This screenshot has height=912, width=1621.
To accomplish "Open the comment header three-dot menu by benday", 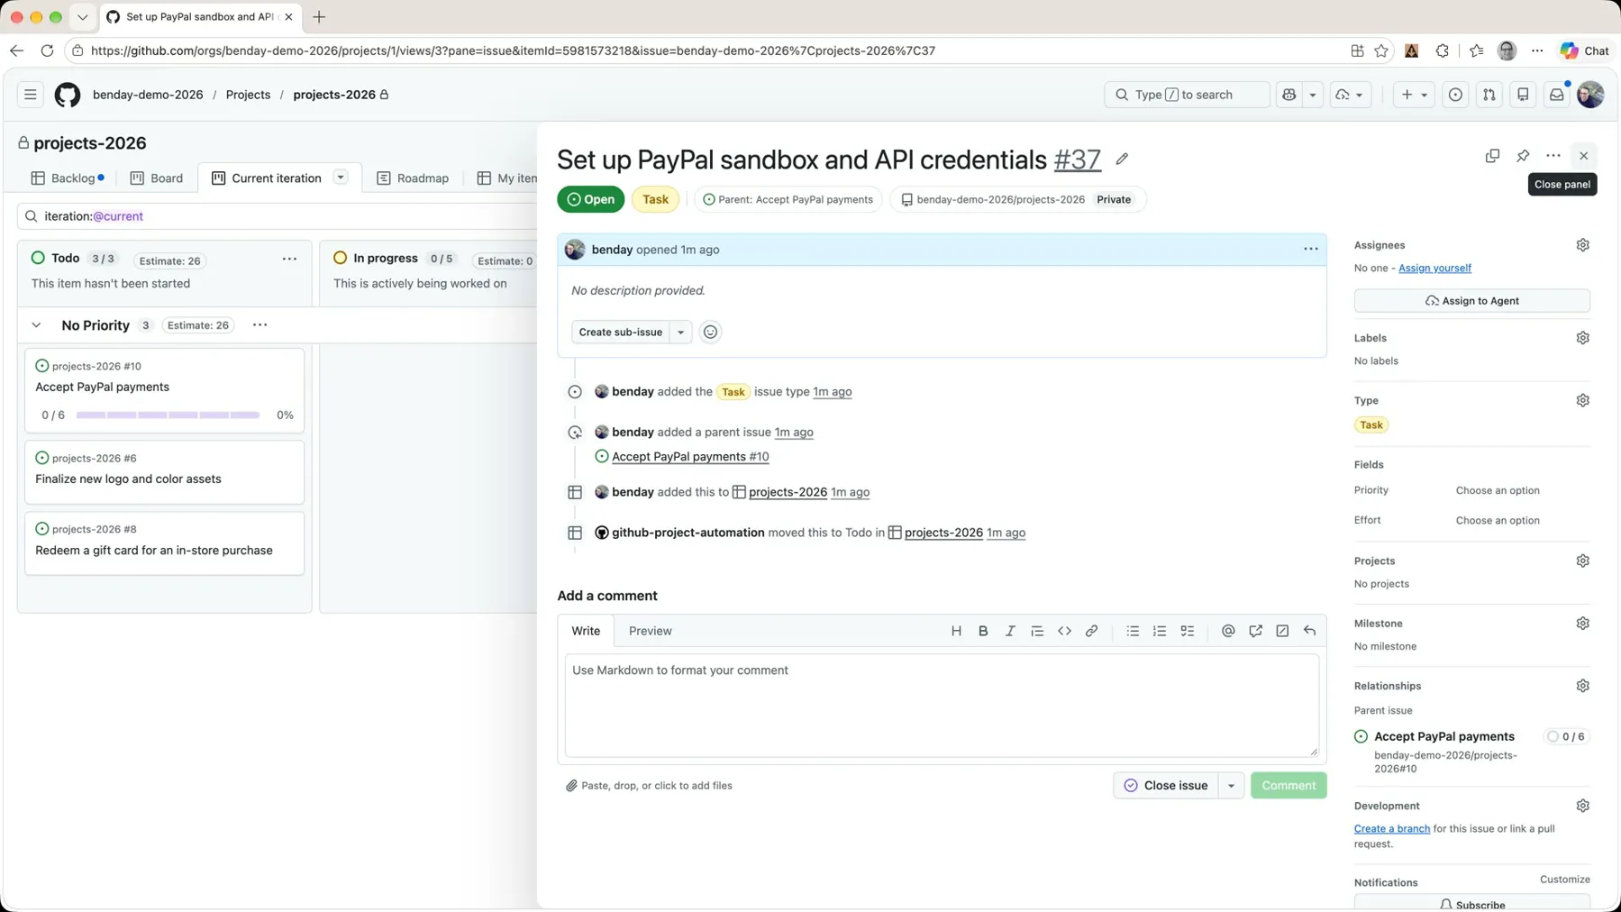I will (x=1310, y=250).
